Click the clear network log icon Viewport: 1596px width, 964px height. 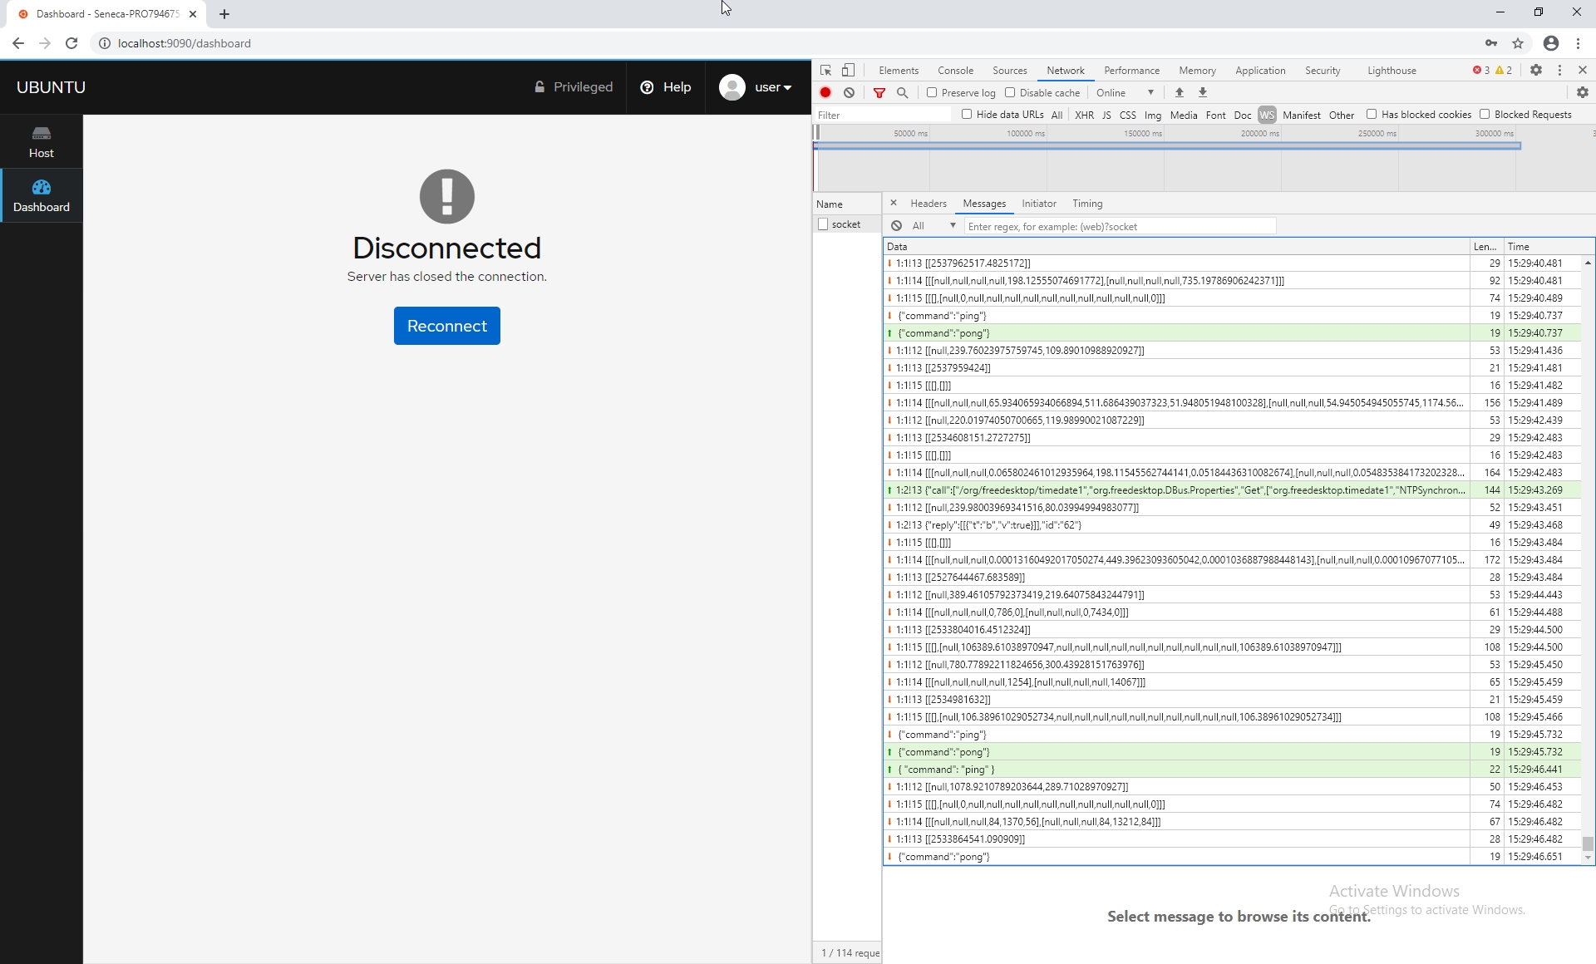point(849,93)
